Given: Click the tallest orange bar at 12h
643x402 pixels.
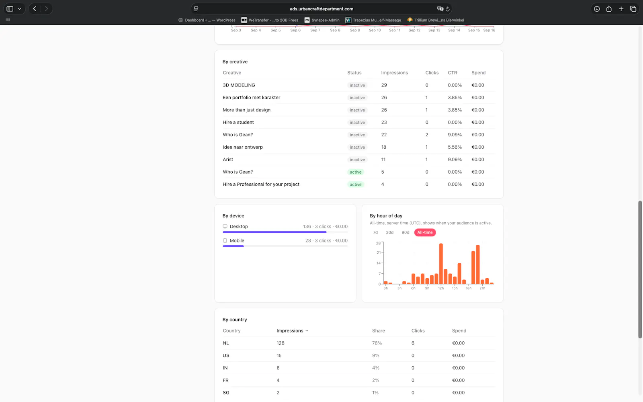Looking at the screenshot, I should coord(441,264).
